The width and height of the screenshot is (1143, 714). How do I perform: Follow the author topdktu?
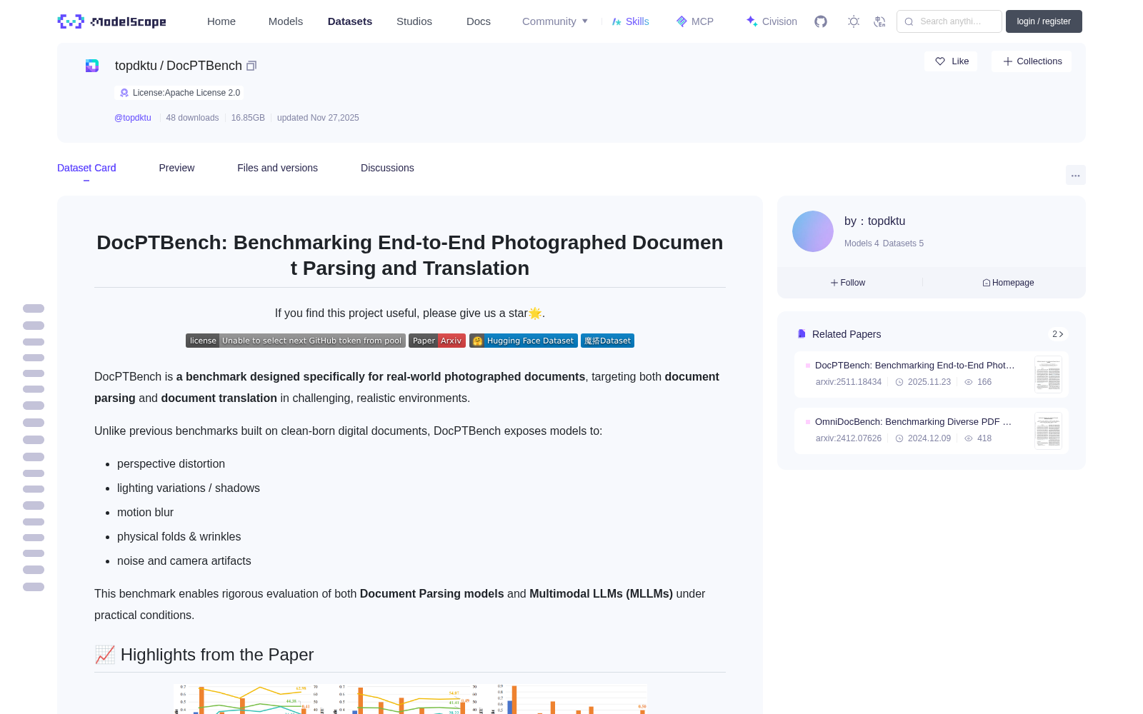(848, 283)
